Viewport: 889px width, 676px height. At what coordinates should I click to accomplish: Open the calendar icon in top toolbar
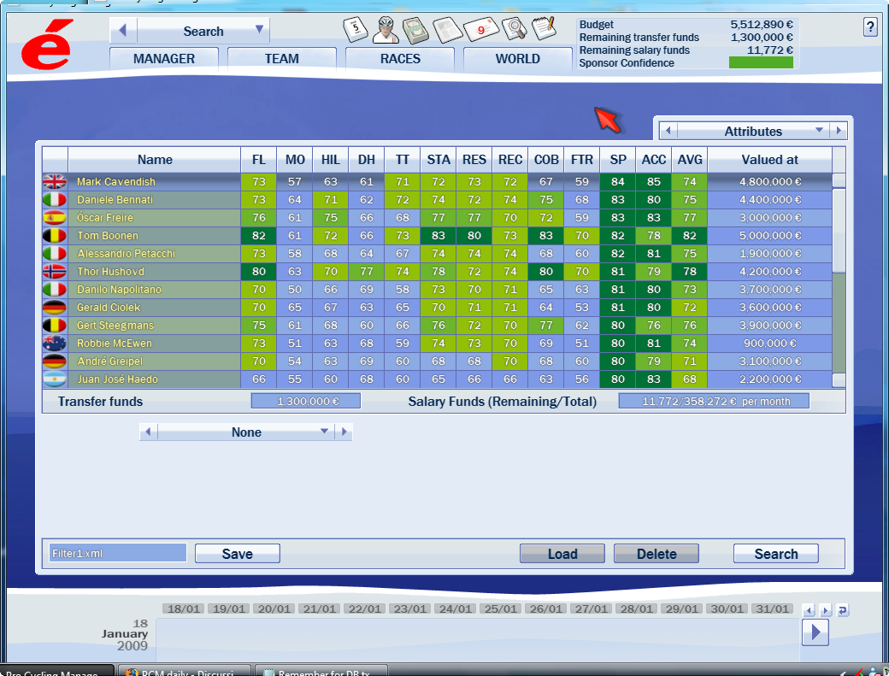click(x=355, y=29)
